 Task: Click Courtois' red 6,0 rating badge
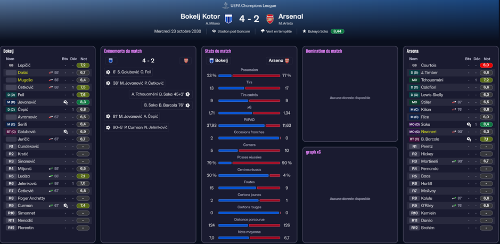click(486, 65)
